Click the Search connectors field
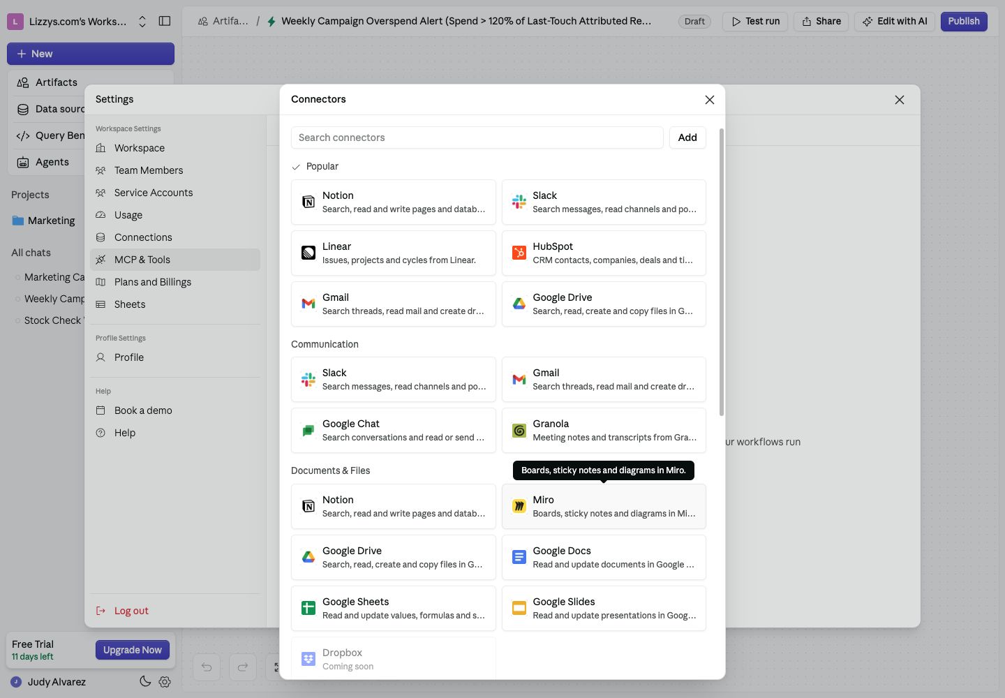The height and width of the screenshot is (698, 1005). point(477,138)
